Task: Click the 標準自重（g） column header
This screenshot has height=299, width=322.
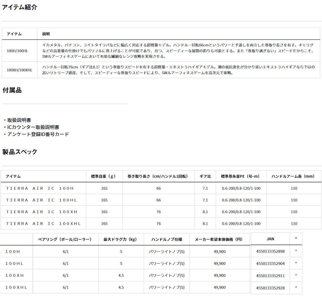Action: (x=104, y=176)
